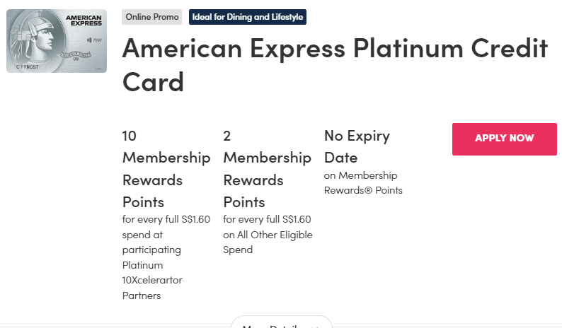Click the More Details chevron arrow
562x328 pixels.
[x=315, y=326]
